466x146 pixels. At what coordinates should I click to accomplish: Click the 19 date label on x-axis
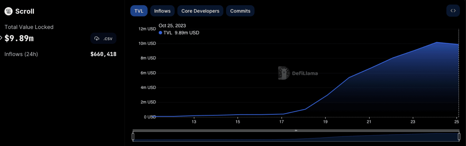pyautogui.click(x=325, y=122)
